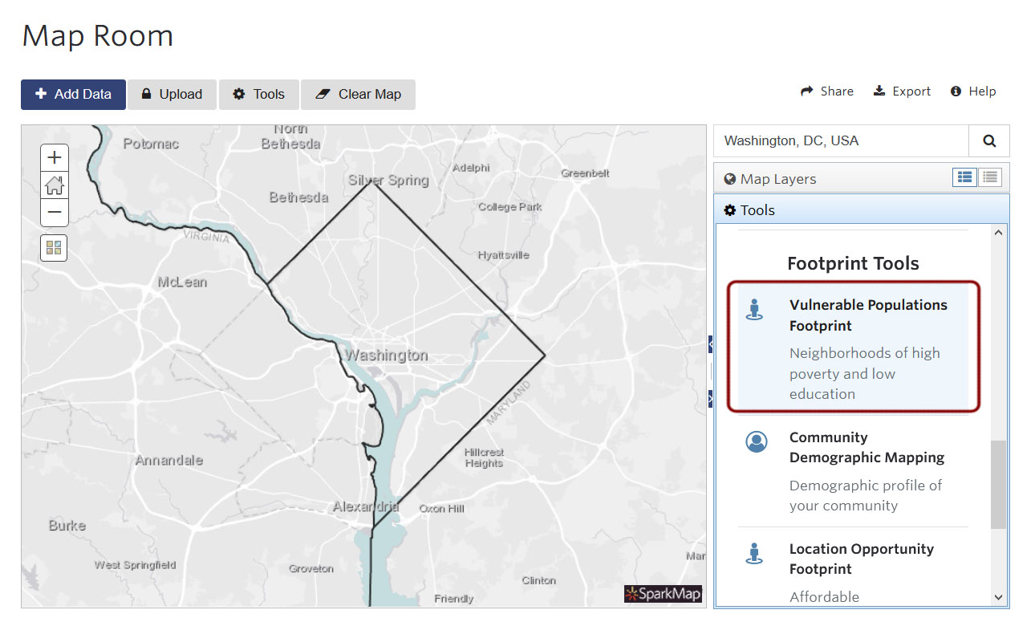Click the Washington, DC search field
Screen dimensions: 1035x626
pyautogui.click(x=834, y=140)
